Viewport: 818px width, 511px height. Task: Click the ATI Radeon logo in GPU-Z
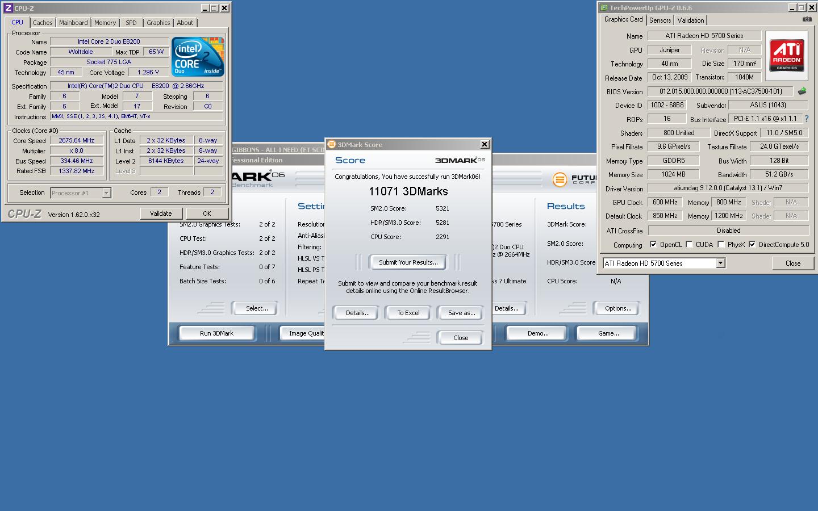(787, 55)
